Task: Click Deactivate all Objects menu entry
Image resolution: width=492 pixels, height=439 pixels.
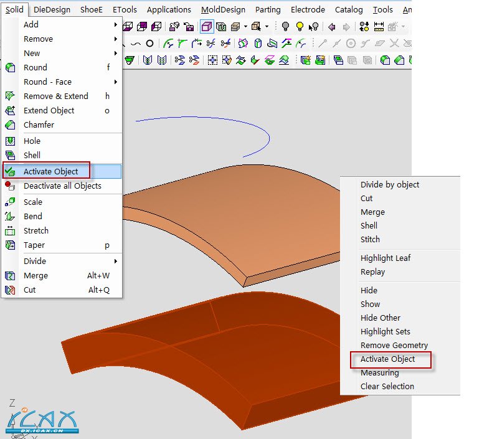Action: pos(62,186)
